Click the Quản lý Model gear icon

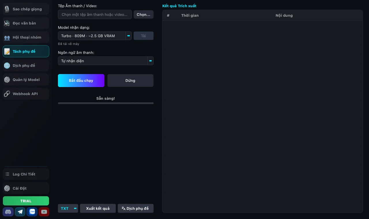7,80
